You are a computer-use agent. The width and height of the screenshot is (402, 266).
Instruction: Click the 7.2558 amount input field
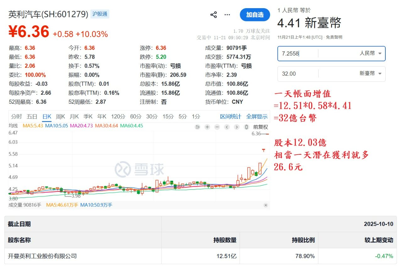coord(295,54)
